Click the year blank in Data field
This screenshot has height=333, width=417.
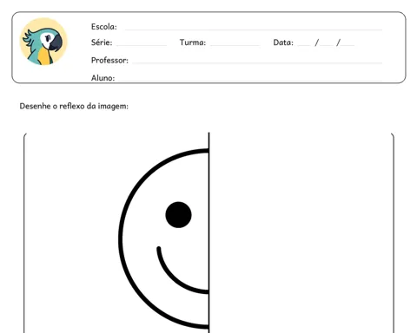pos(347,45)
